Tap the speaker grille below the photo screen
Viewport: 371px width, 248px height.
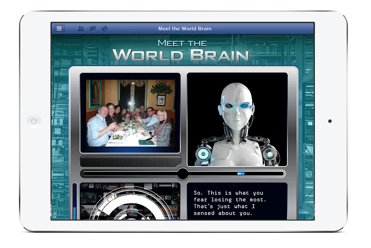(130, 160)
